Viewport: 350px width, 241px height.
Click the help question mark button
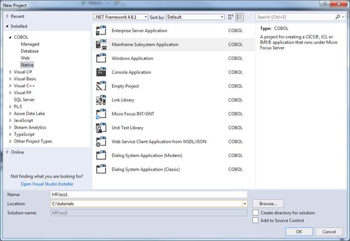pos(325,4)
